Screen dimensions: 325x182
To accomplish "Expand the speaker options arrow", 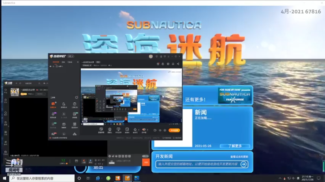I will pos(147,130).
